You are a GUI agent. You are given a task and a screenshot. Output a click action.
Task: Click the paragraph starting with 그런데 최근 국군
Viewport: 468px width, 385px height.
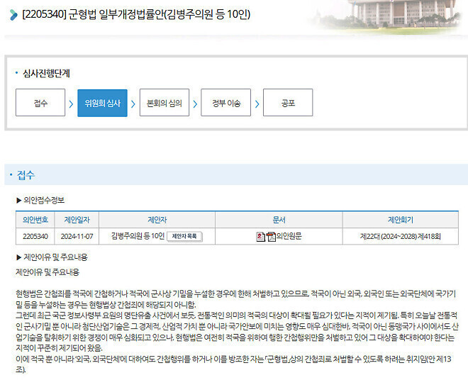click(x=237, y=332)
